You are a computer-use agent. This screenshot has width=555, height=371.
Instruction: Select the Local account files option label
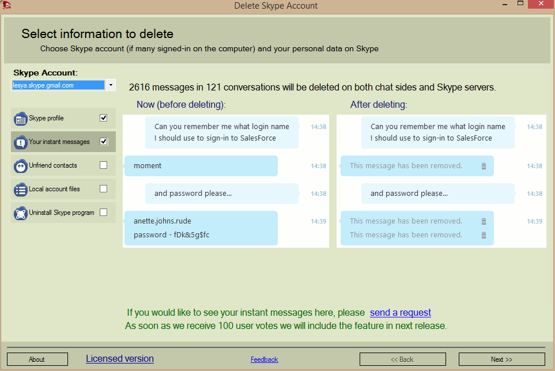click(x=54, y=189)
